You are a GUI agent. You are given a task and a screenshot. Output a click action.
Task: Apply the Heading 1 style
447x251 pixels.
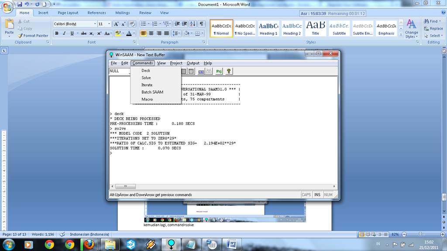[268, 28]
